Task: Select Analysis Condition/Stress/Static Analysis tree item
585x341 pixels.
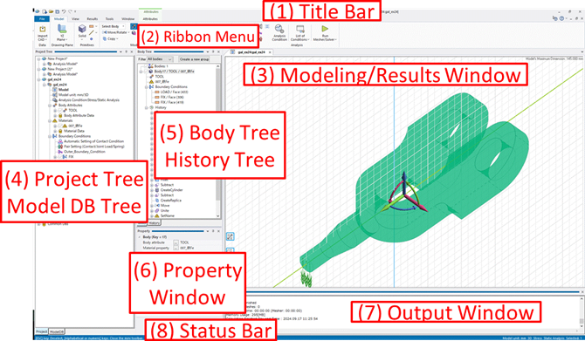Action: 89,100
